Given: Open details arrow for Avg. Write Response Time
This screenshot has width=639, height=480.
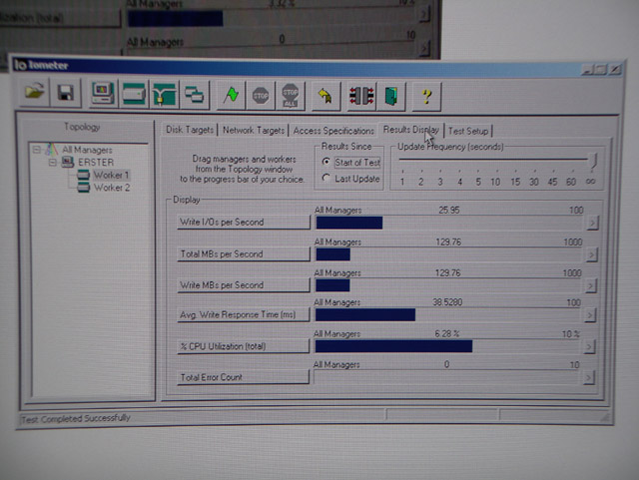Looking at the screenshot, I should 590,315.
